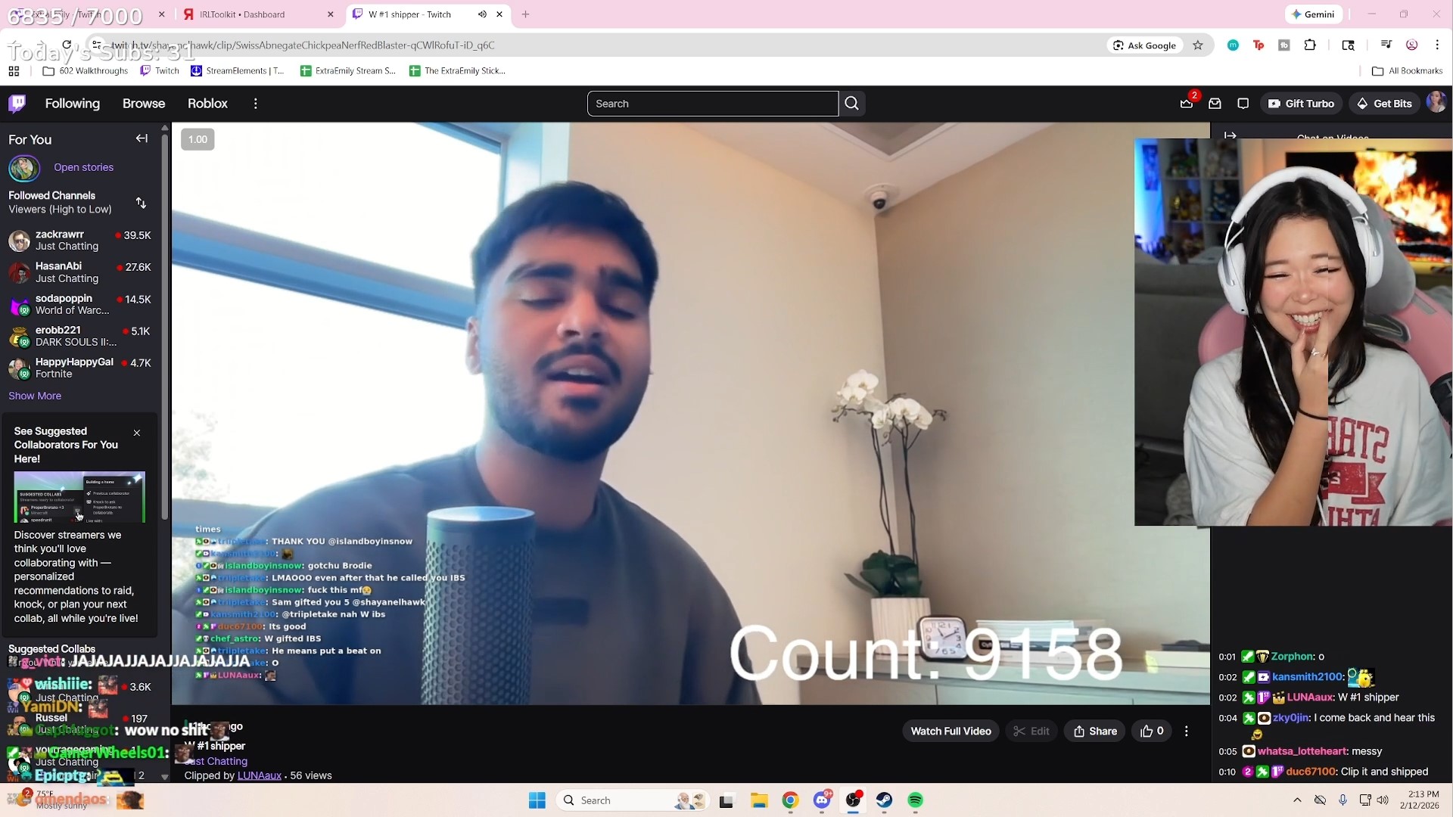Click the 1.00 playback speed badge
Image resolution: width=1453 pixels, height=817 pixels.
coord(198,139)
